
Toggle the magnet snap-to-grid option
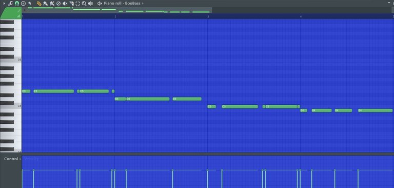tap(17, 4)
